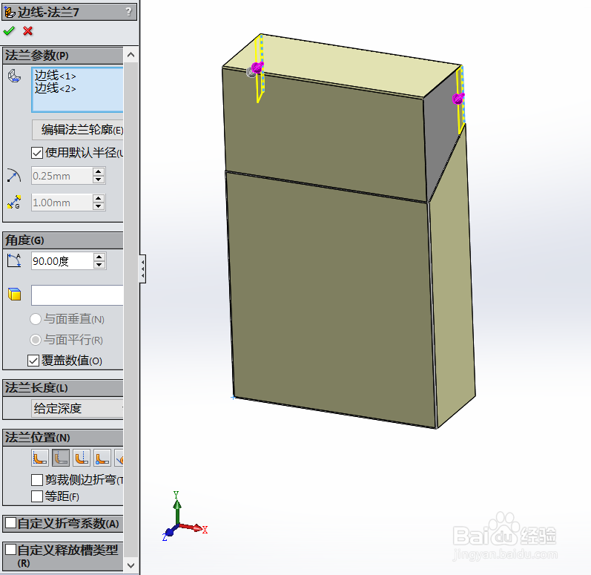Viewport: 591px width, 575px height.
Task: Click the flange angle icon
Action: point(14,260)
